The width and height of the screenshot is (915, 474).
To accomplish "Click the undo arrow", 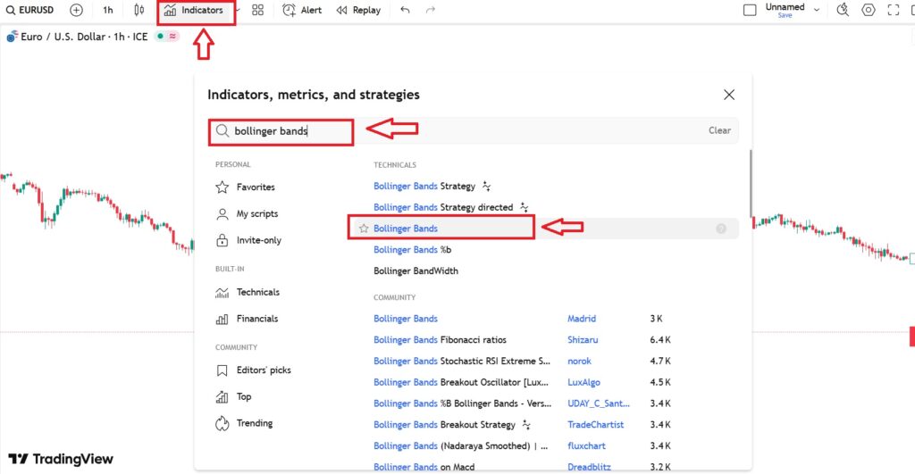I will 406,11.
